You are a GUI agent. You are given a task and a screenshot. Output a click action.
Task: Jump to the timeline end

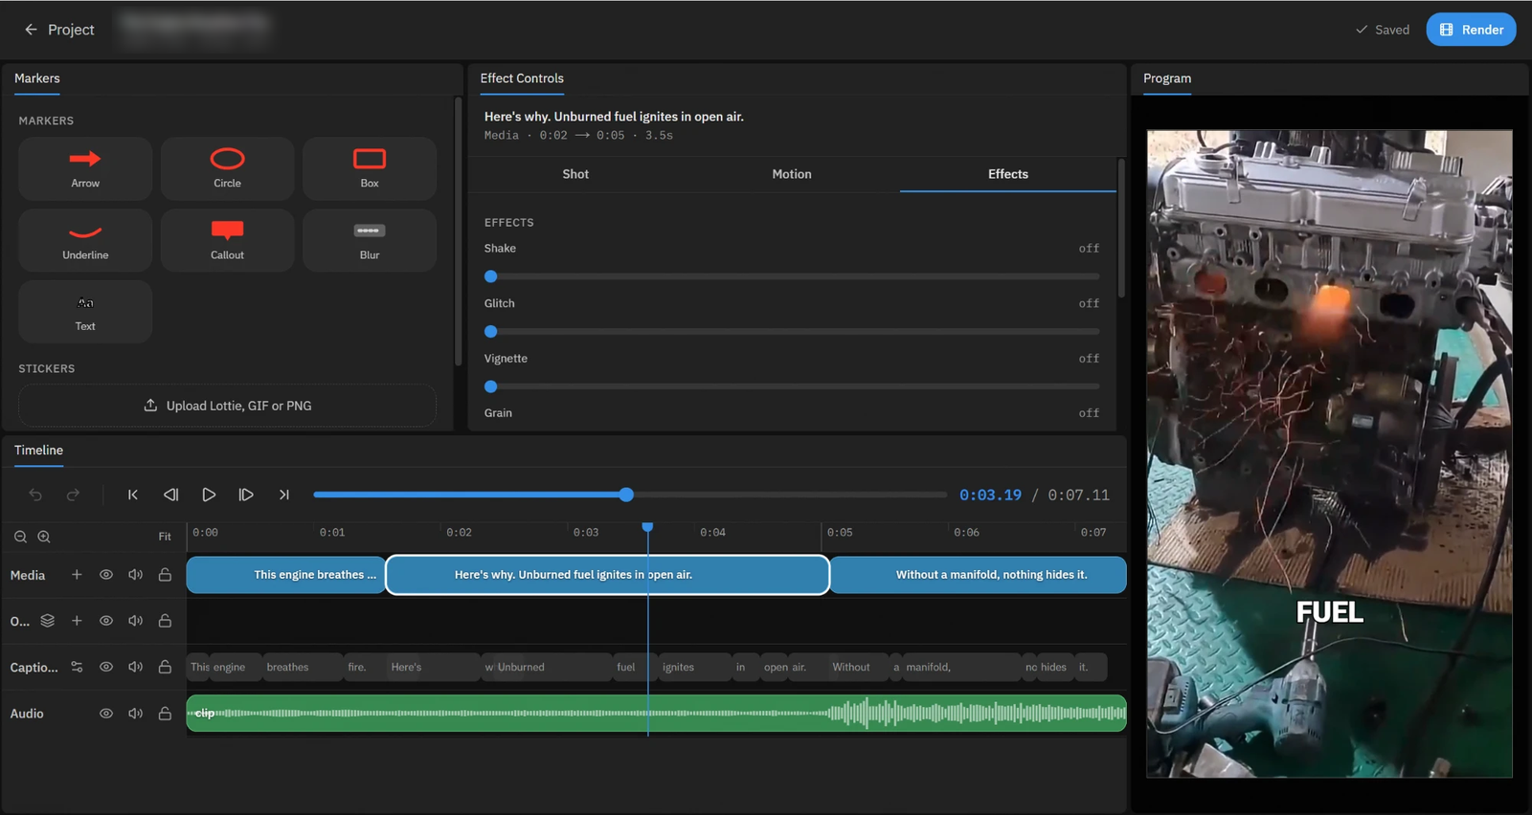pos(283,495)
